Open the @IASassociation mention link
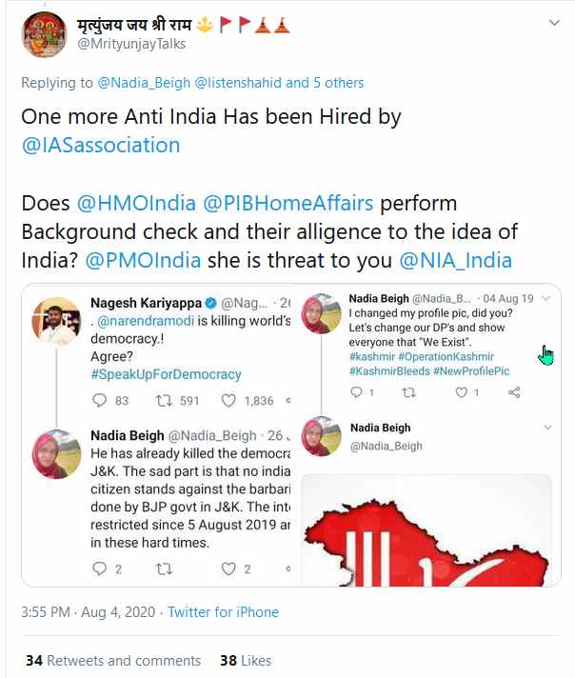575x678 pixels. pyautogui.click(x=101, y=145)
